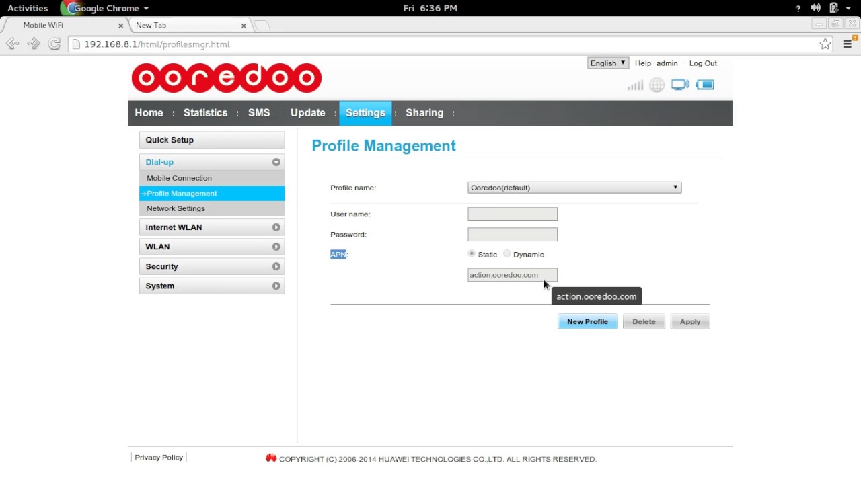
Task: Click the signal strength bars icon
Action: tap(635, 85)
